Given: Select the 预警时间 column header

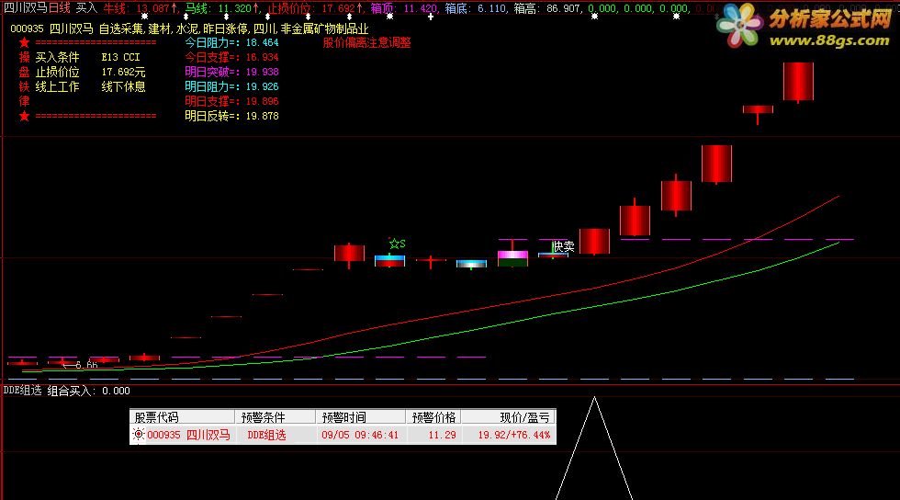Looking at the screenshot, I should [360, 417].
